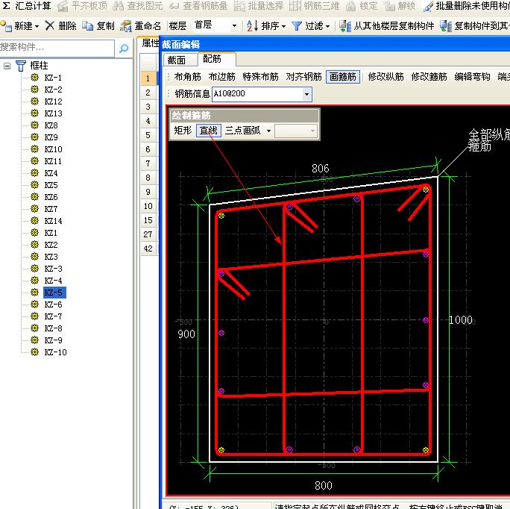Click the 1000 dimension label
510x509 pixels.
click(461, 319)
